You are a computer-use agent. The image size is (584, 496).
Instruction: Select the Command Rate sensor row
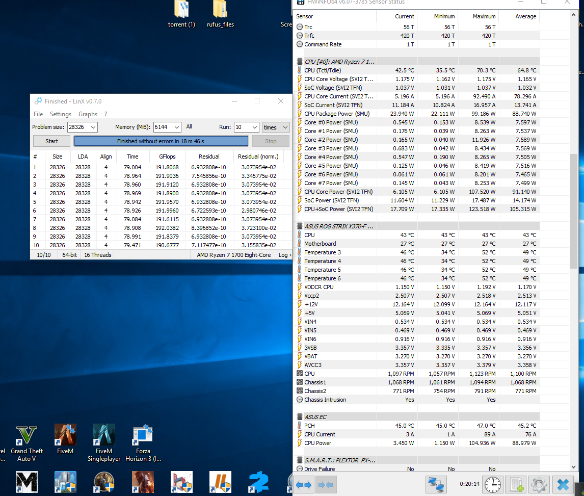pyautogui.click(x=416, y=44)
